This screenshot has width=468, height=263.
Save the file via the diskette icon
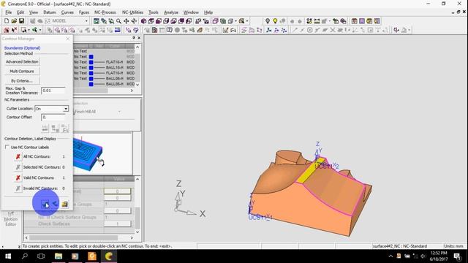click(21, 21)
